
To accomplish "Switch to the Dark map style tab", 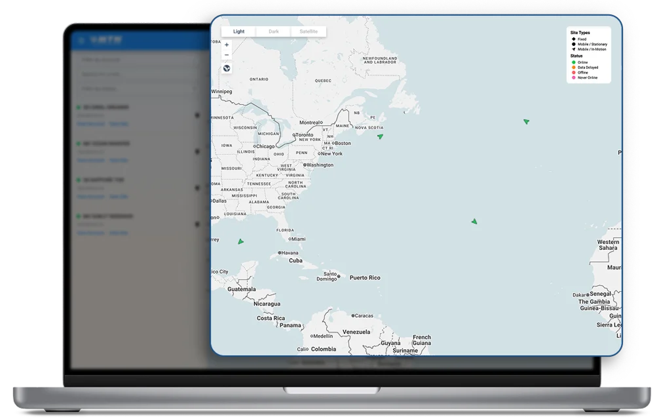I will pos(273,31).
